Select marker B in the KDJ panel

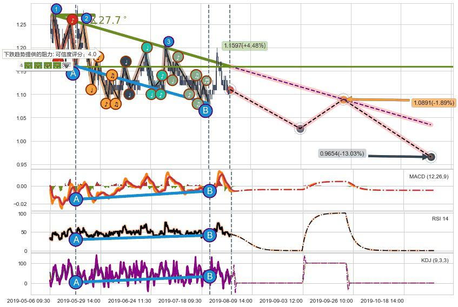pos(209,277)
